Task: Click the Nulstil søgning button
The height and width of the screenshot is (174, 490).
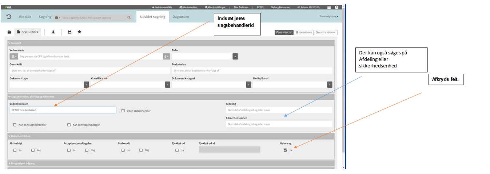Action: pyautogui.click(x=326, y=32)
